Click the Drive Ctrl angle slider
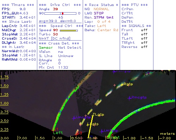The image size is (176, 140). [60, 13]
